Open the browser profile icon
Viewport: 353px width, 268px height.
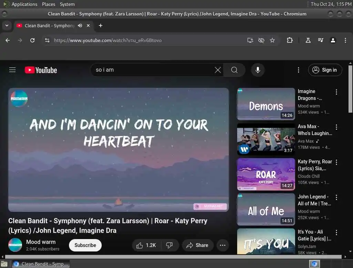[x=333, y=40]
